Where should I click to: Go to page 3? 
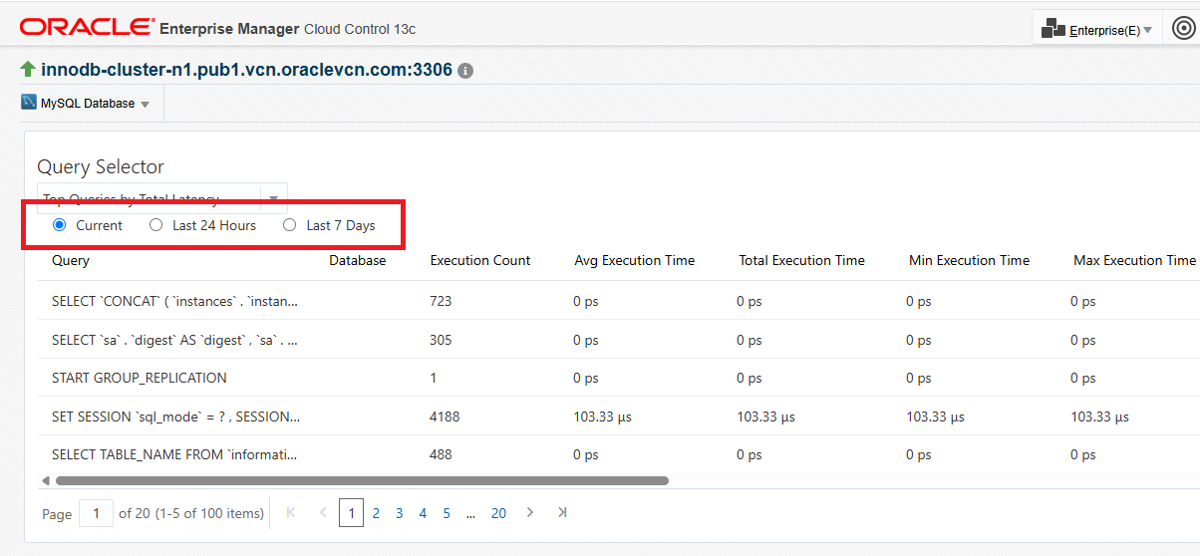pos(399,513)
